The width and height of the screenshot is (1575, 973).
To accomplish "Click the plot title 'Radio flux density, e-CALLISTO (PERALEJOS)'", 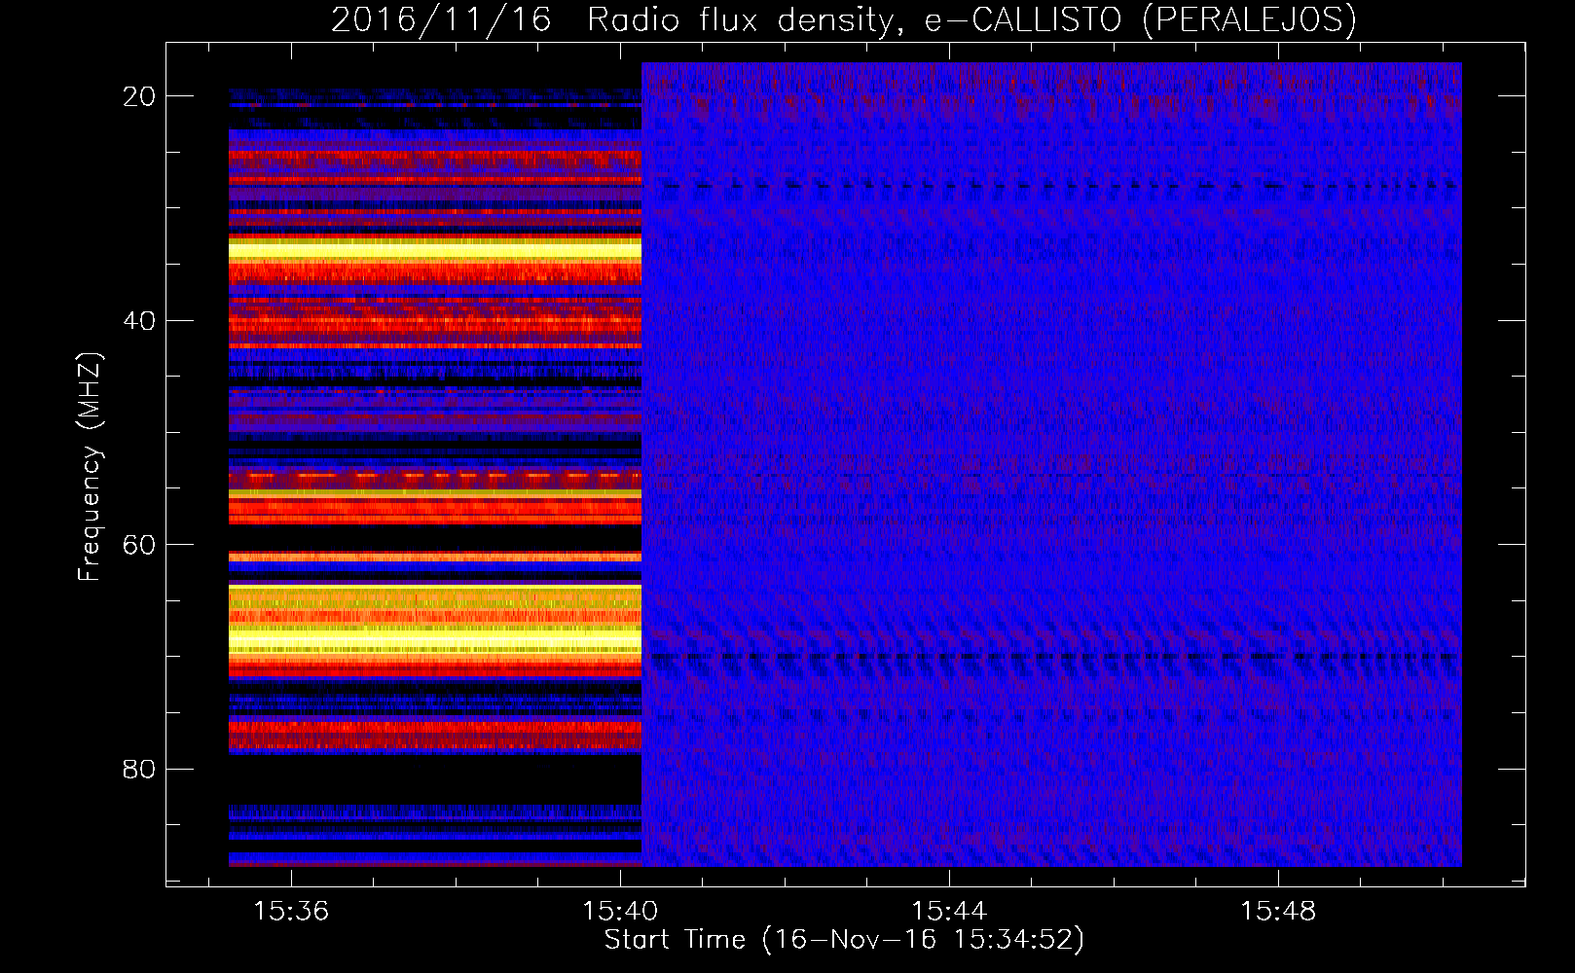I will click(x=971, y=19).
